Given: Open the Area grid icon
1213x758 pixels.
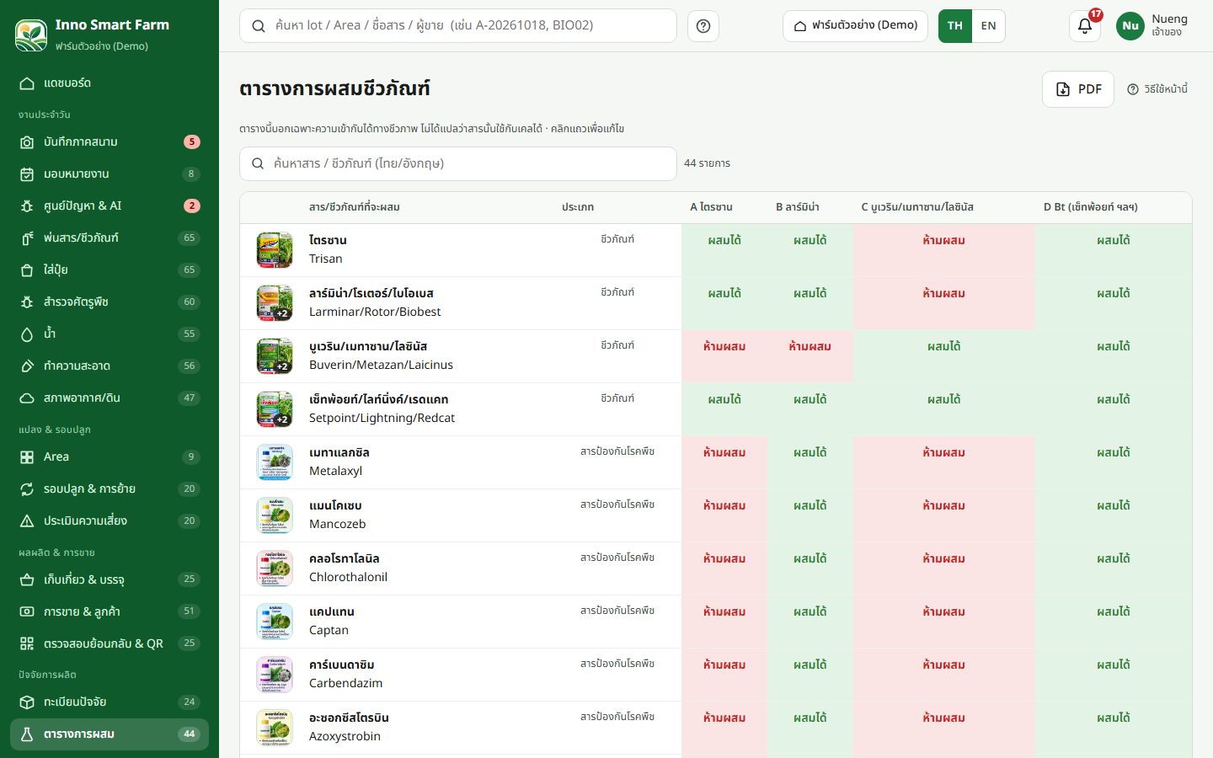Looking at the screenshot, I should pos(27,457).
